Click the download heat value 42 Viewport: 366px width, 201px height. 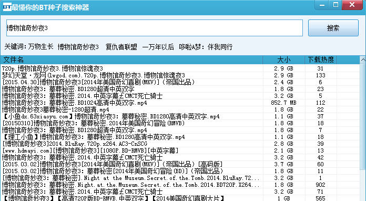pos(320,157)
